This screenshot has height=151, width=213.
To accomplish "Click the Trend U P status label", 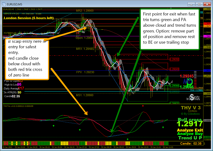I will [x=190, y=138].
